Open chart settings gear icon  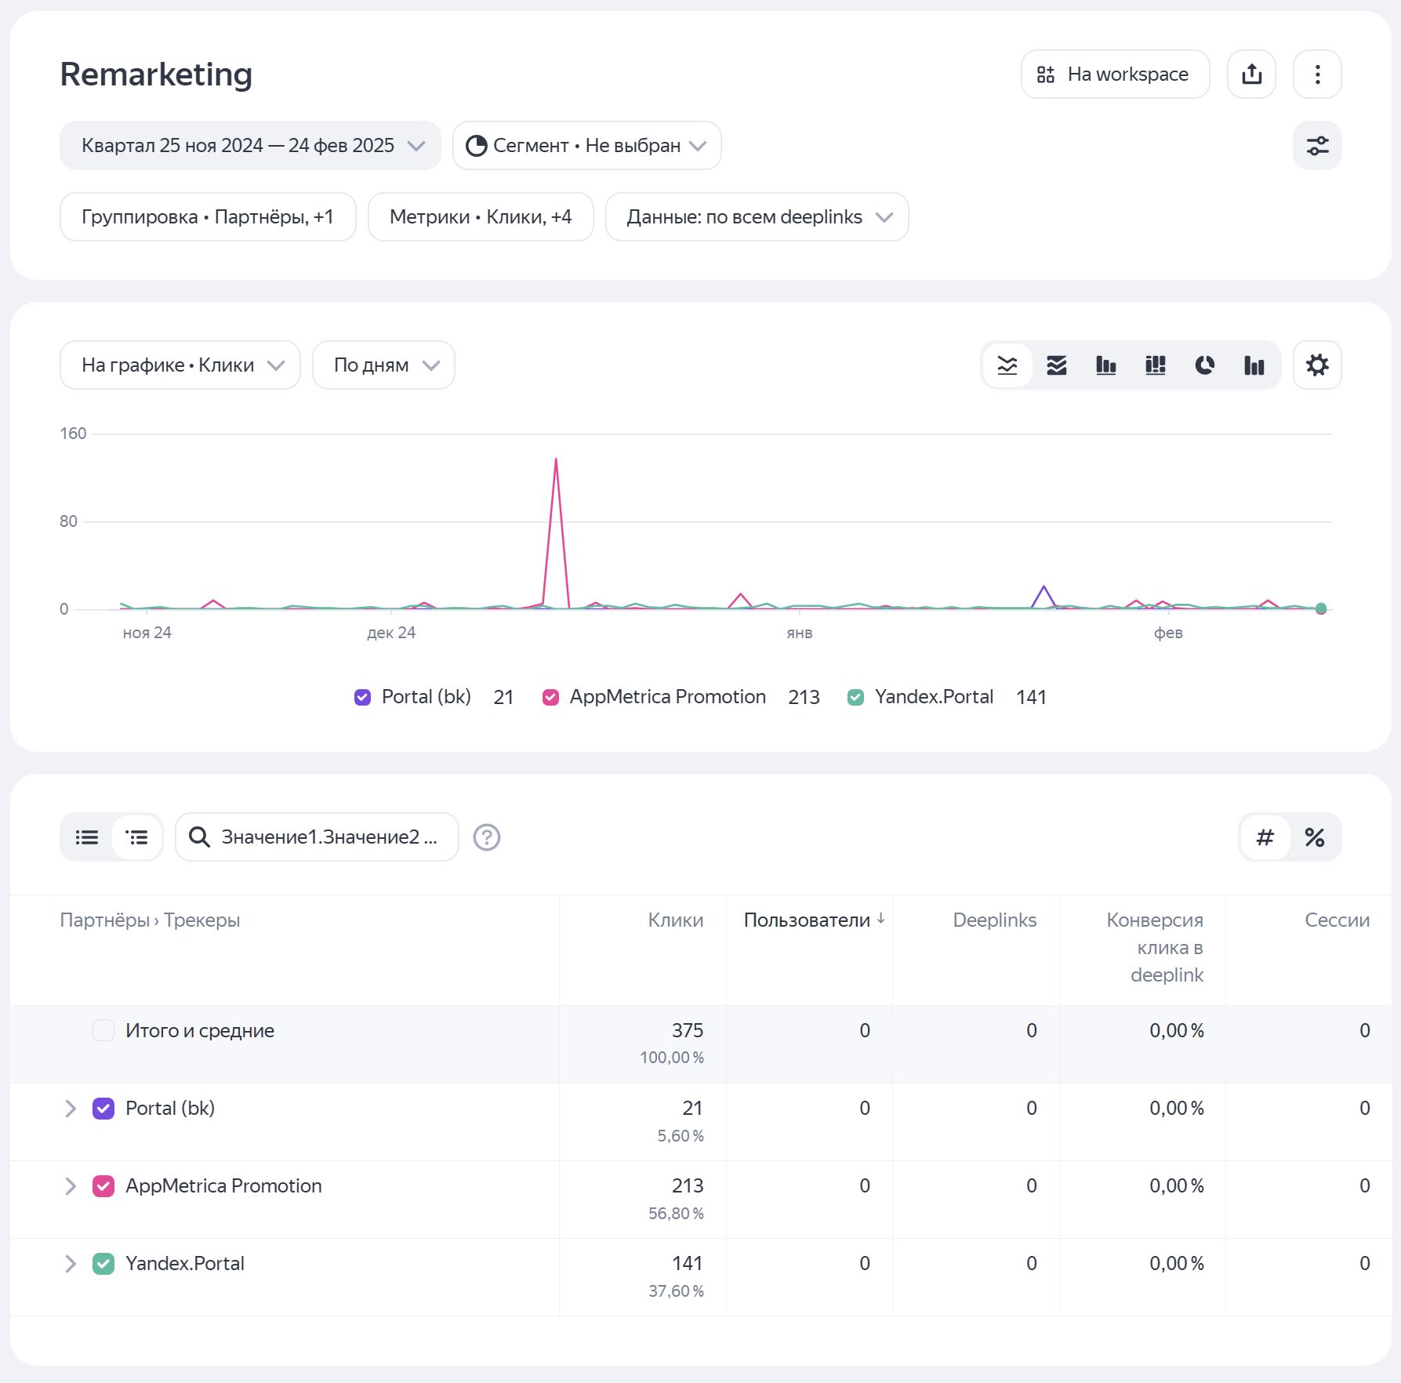tap(1317, 365)
